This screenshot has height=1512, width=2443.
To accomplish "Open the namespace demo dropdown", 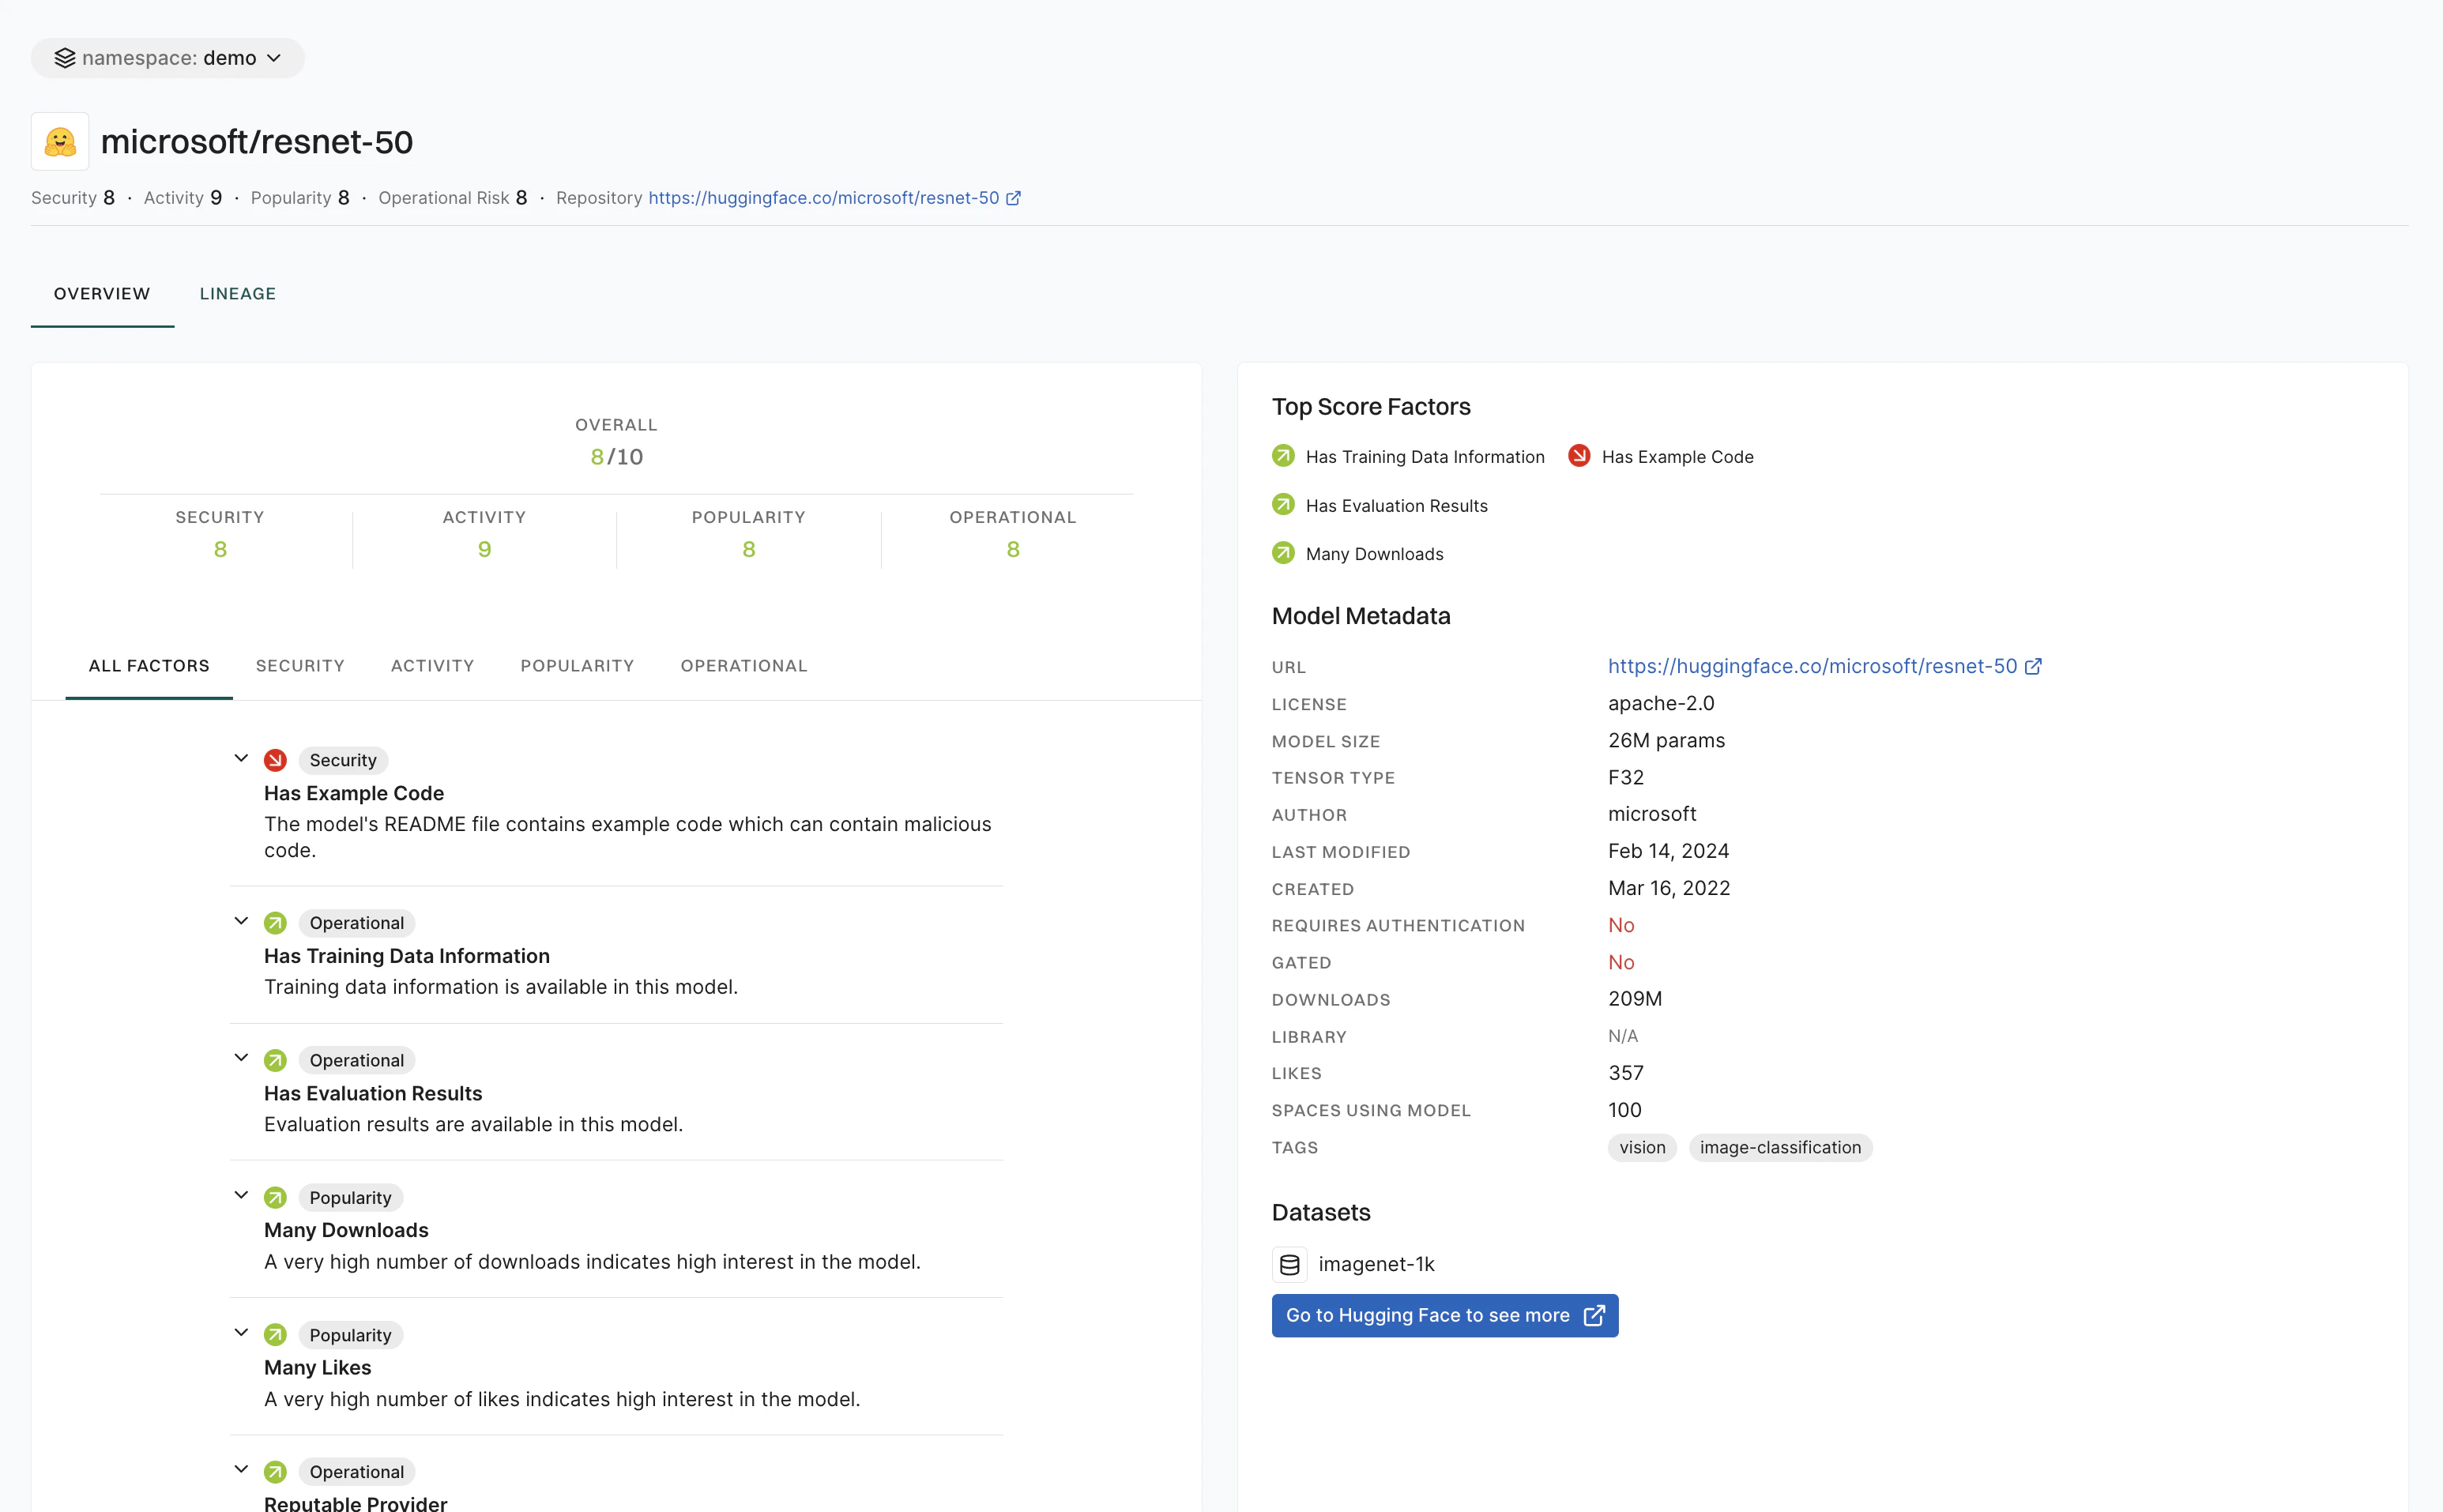I will [168, 58].
